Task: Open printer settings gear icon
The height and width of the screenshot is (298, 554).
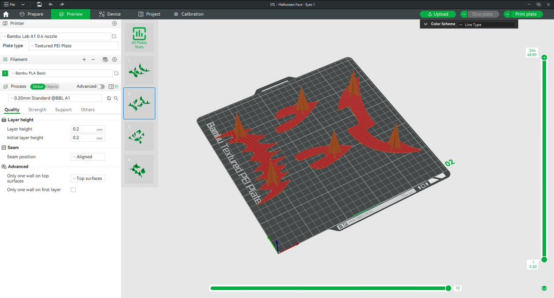Action: coord(114,23)
